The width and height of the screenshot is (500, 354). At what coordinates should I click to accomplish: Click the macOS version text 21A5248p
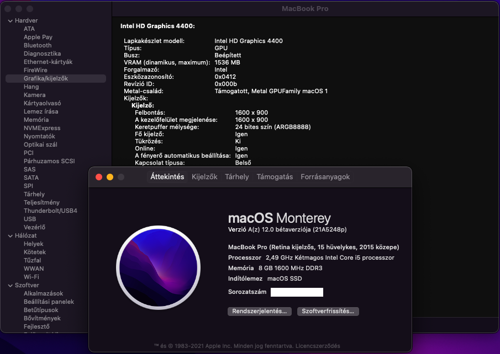point(330,229)
